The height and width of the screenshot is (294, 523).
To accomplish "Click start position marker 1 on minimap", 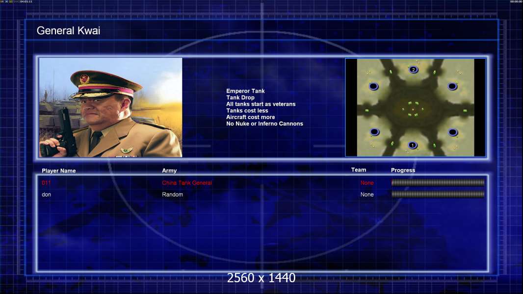I will (413, 145).
